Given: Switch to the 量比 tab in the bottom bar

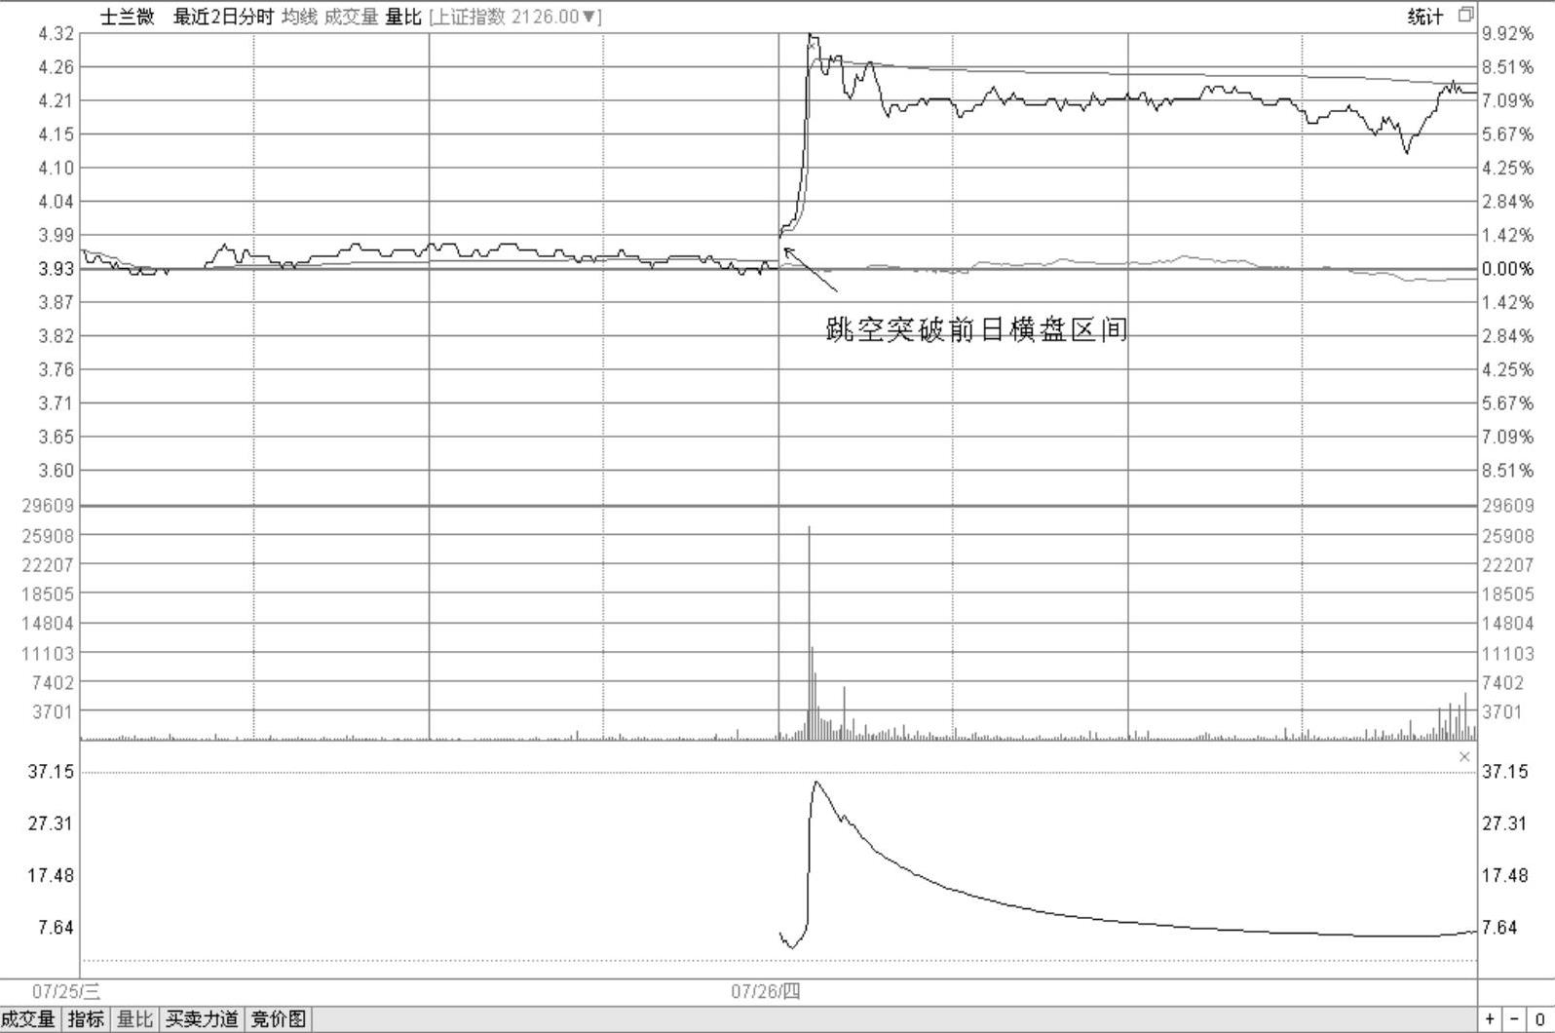Looking at the screenshot, I should tap(135, 1019).
